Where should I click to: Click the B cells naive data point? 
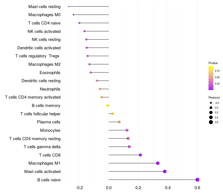[197, 180]
